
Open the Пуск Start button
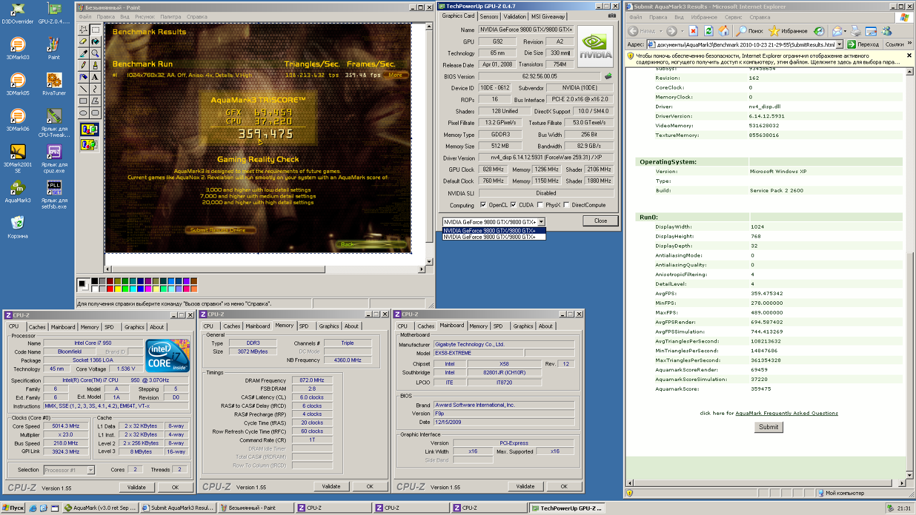coord(13,508)
